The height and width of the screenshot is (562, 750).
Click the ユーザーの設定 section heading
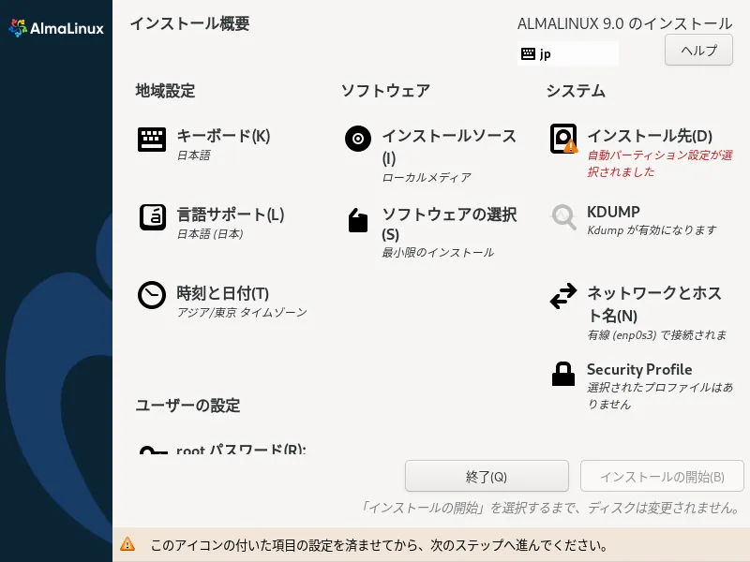[x=187, y=406]
